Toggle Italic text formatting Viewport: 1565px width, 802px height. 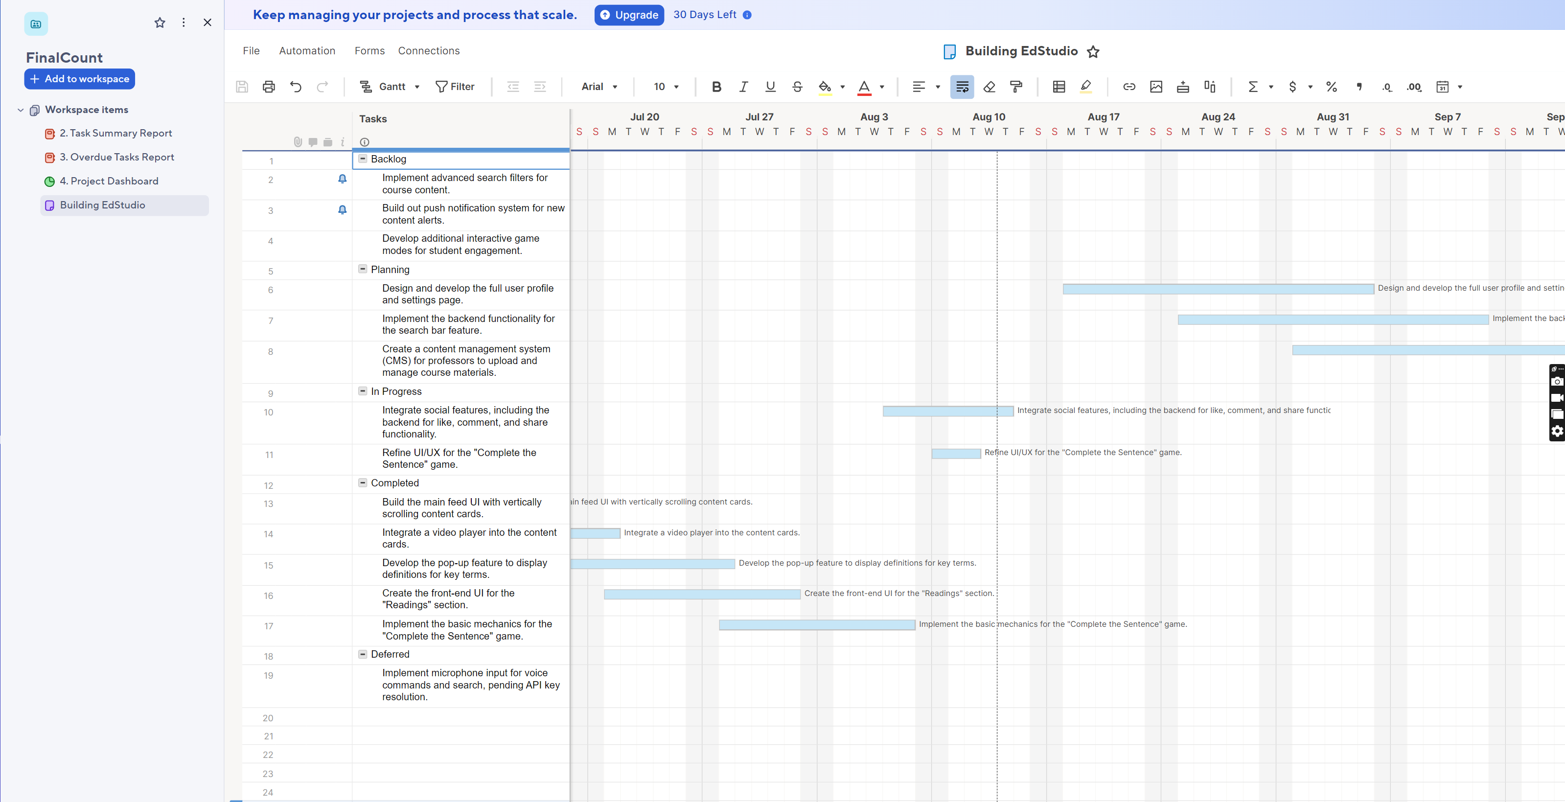(x=743, y=87)
